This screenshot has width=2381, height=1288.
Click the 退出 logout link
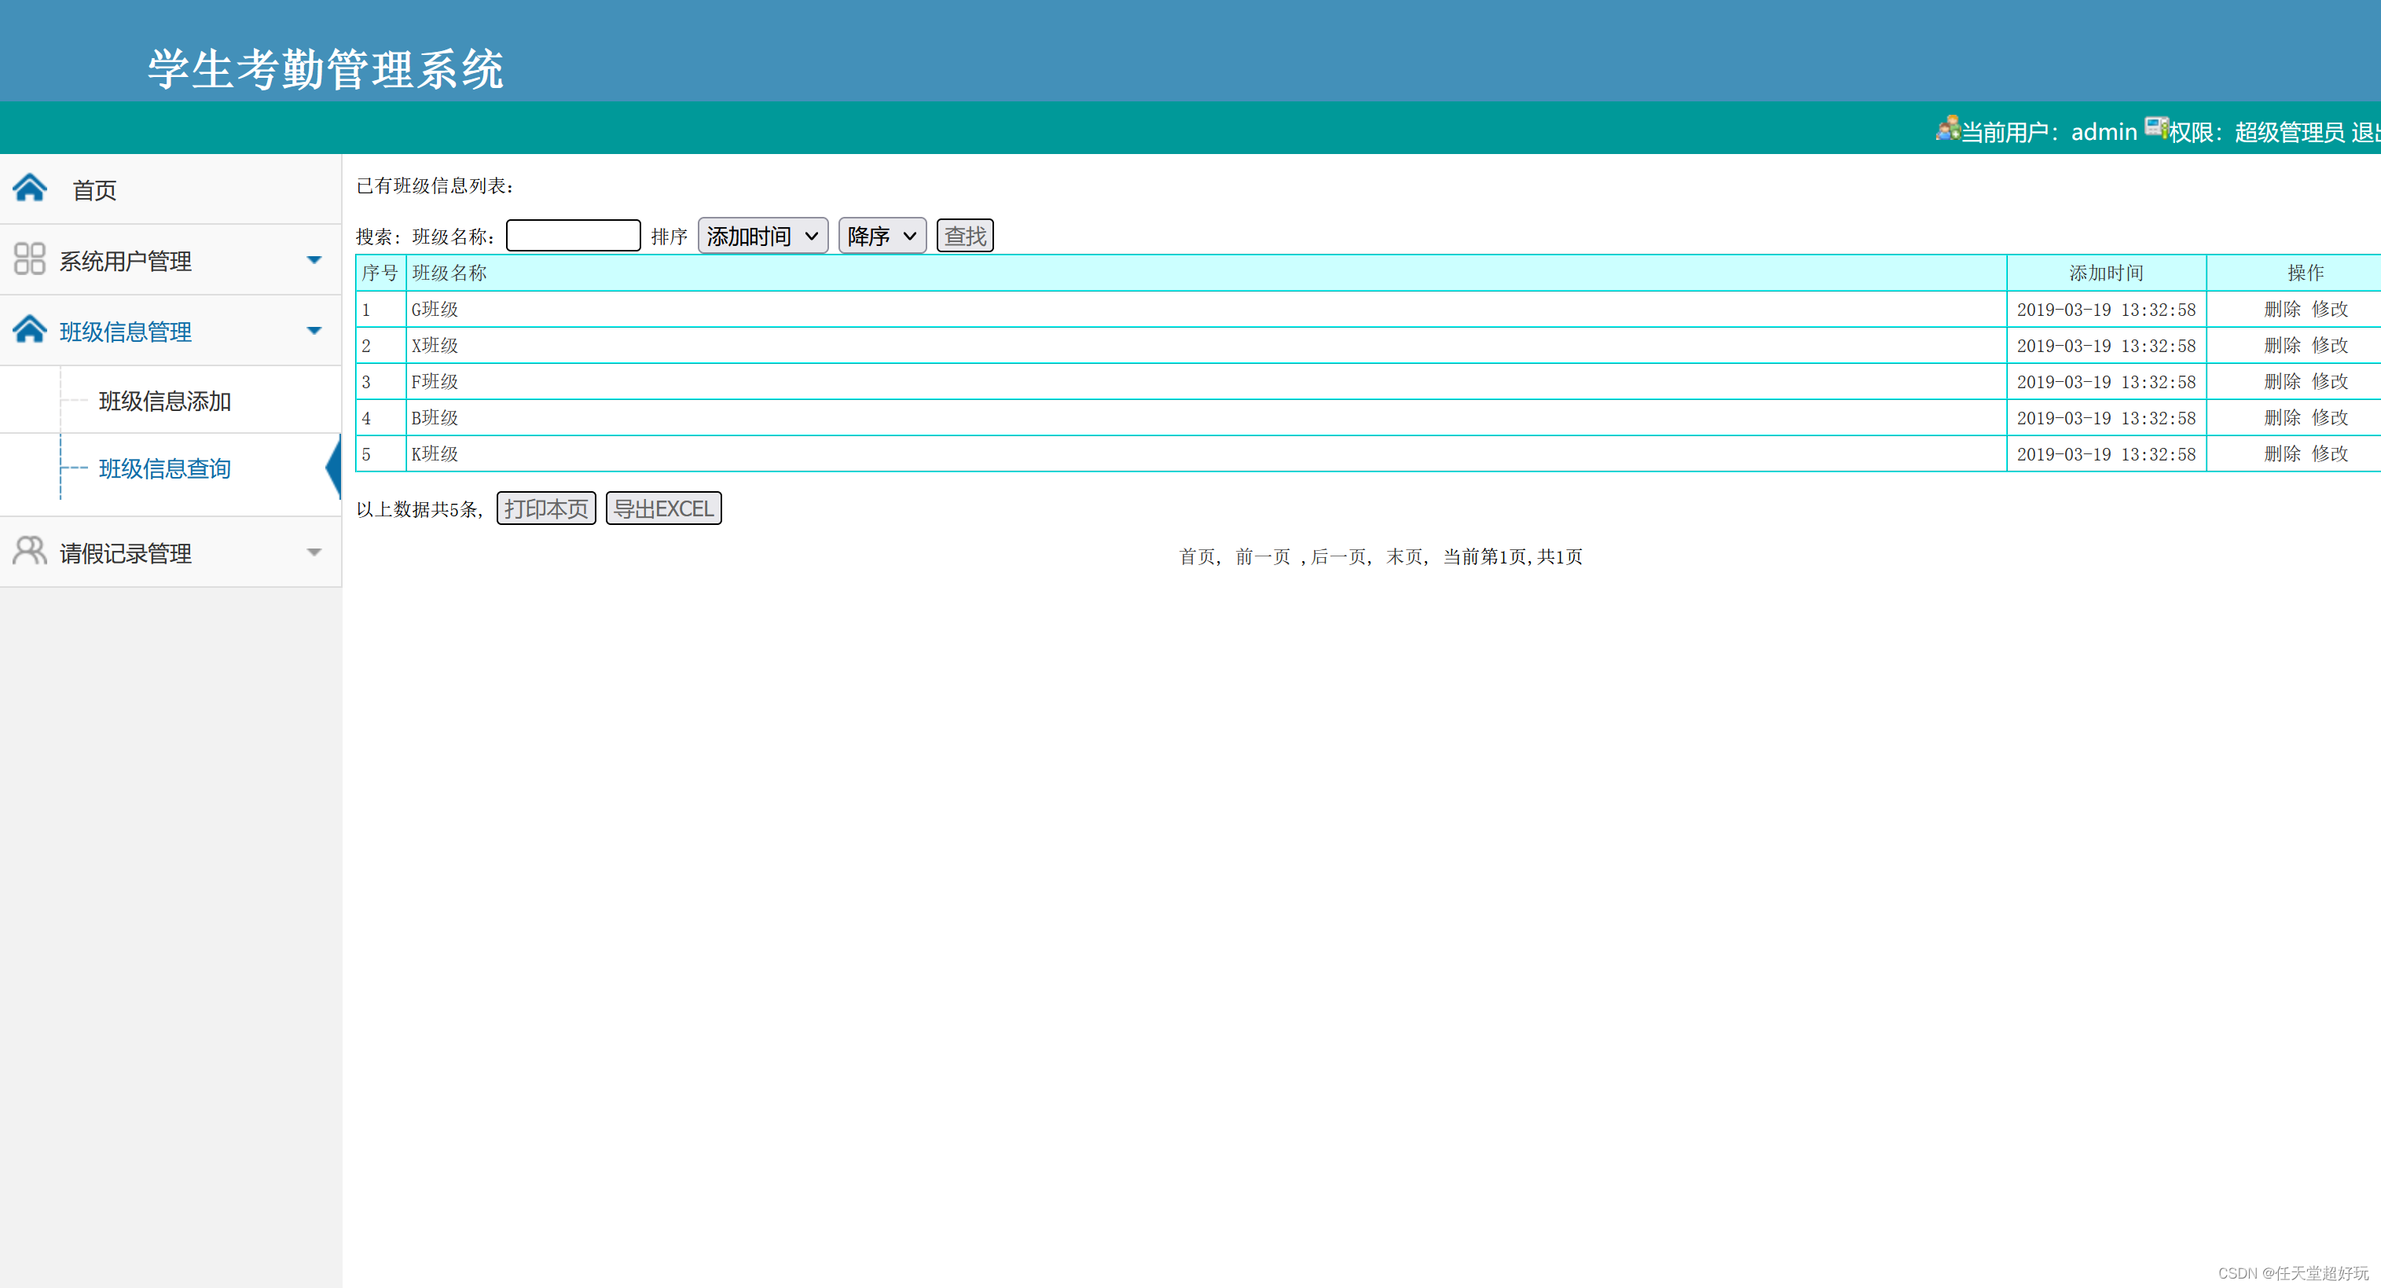click(x=2366, y=132)
